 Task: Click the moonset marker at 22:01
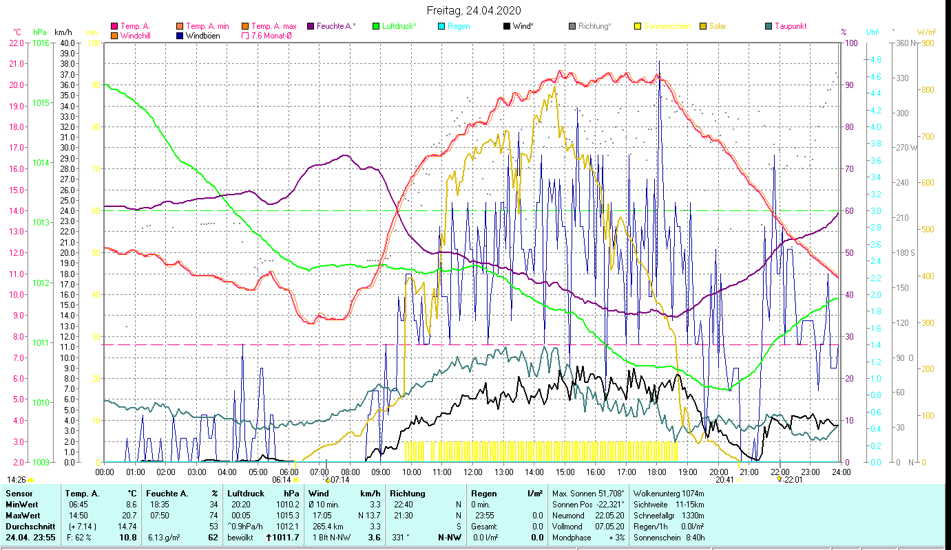tap(779, 480)
